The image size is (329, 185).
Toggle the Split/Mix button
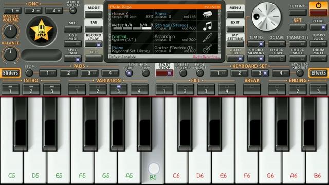[73, 59]
